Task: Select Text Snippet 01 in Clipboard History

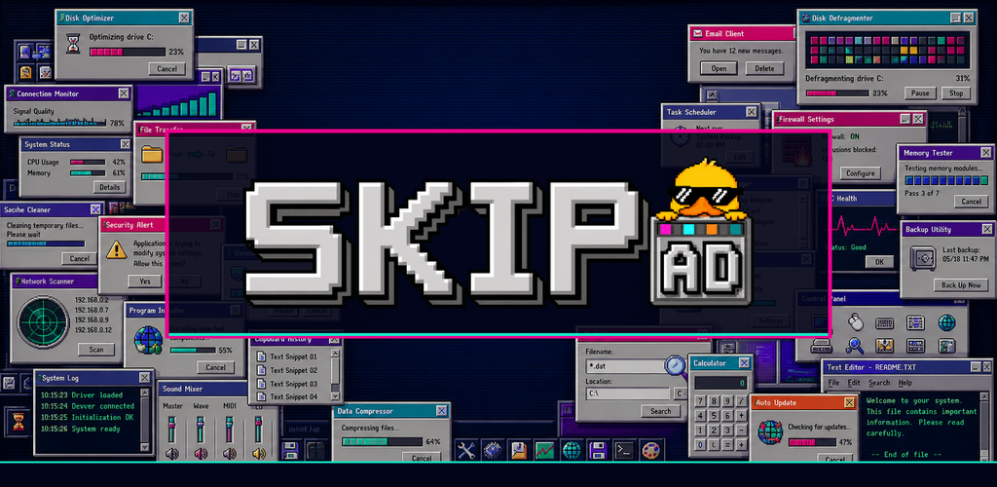Action: [293, 356]
